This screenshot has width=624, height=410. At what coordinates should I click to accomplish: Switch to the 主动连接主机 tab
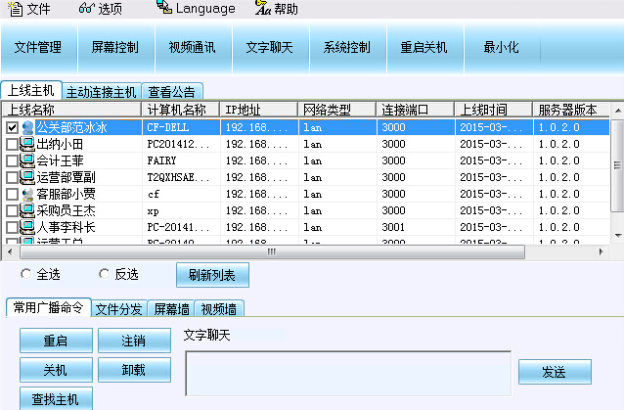102,92
